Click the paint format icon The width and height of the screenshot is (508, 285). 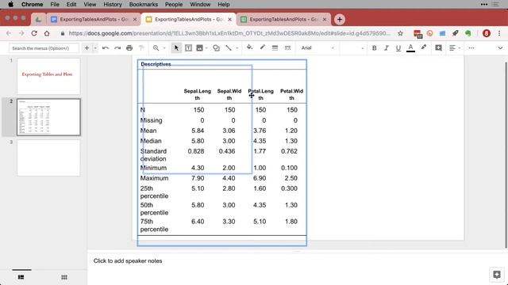(x=141, y=47)
